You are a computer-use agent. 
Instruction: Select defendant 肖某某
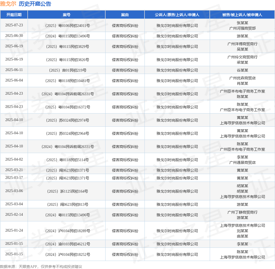tap(243, 83)
